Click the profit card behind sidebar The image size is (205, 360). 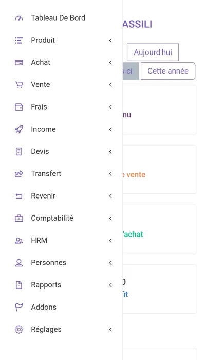pos(160,289)
